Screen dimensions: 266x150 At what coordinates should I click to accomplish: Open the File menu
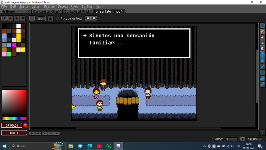click(x=4, y=7)
